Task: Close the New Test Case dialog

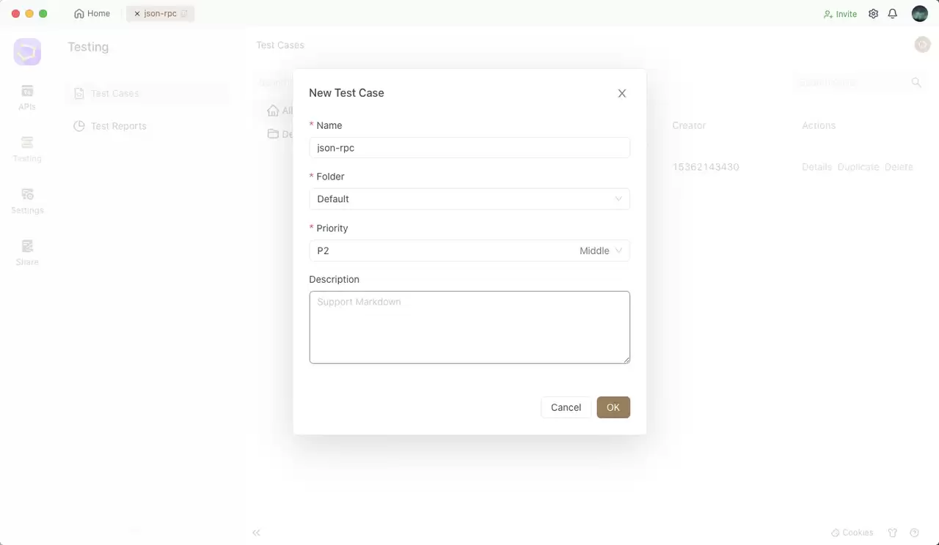Action: click(622, 93)
